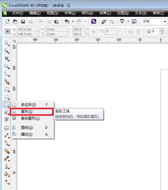This screenshot has width=168, height=190.
Task: Select the Basic shapes tool
Action: pyautogui.click(x=7, y=112)
